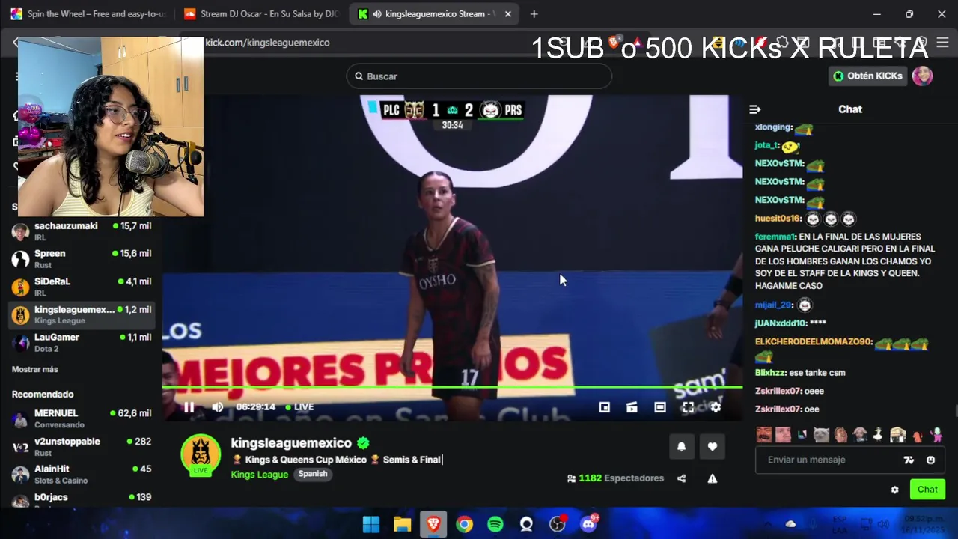Close the kingsleaguemexico Stream tab
The height and width of the screenshot is (539, 958).
coord(509,14)
